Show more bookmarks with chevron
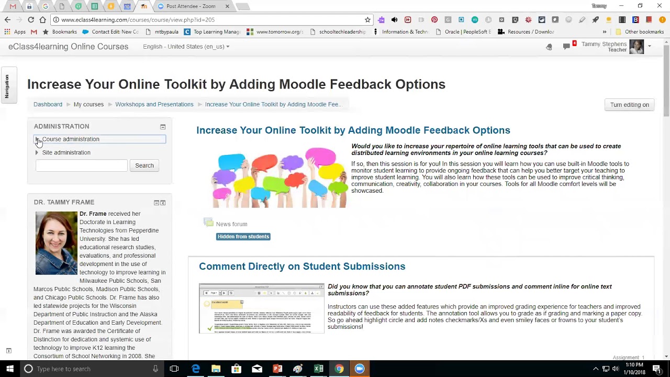 (x=604, y=32)
